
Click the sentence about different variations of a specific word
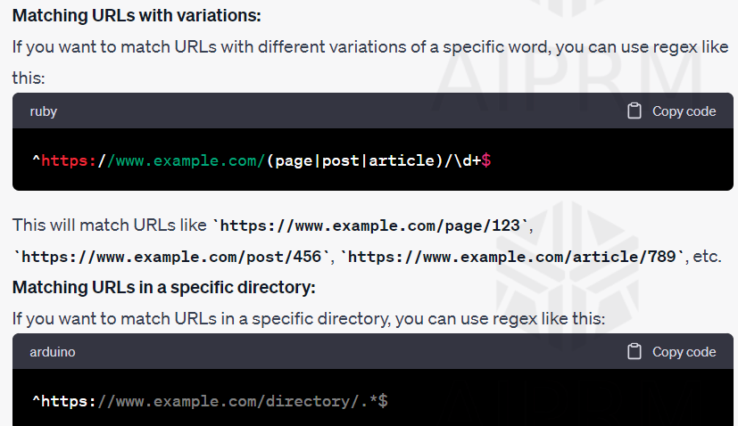pos(370,62)
